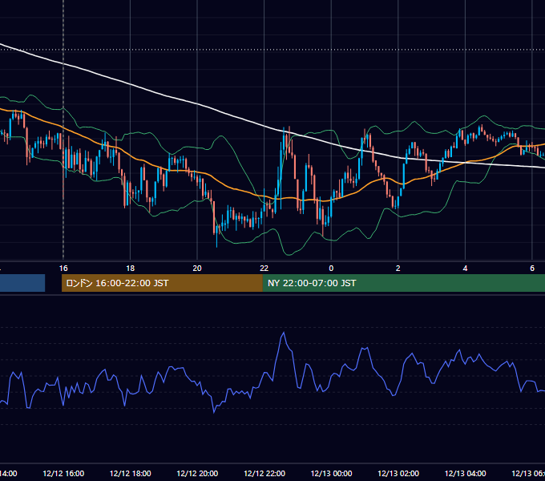
Task: Click the 12/13 00:00 time label
Action: click(x=331, y=473)
